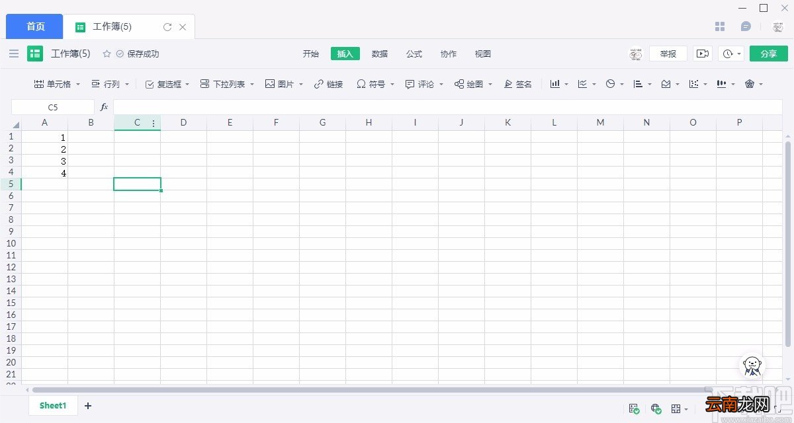Click the vertical scrollbar on the right edge
The image size is (794, 423).
[788, 244]
